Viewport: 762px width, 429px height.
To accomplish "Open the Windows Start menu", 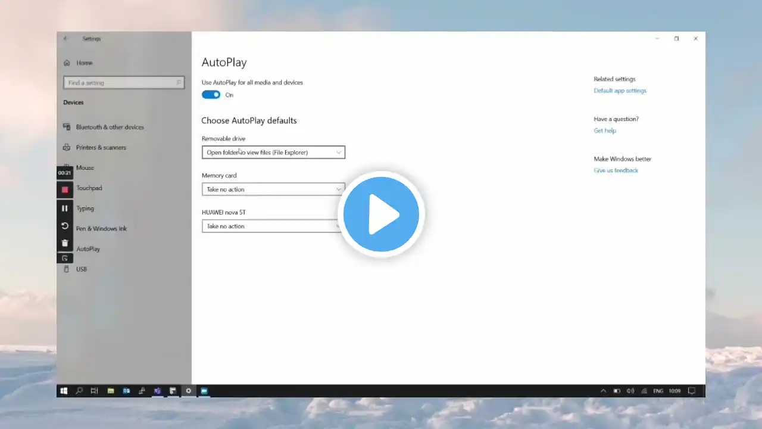I will (64, 391).
